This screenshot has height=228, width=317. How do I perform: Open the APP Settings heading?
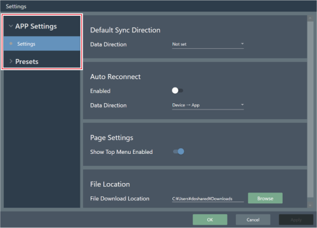pyautogui.click(x=36, y=27)
